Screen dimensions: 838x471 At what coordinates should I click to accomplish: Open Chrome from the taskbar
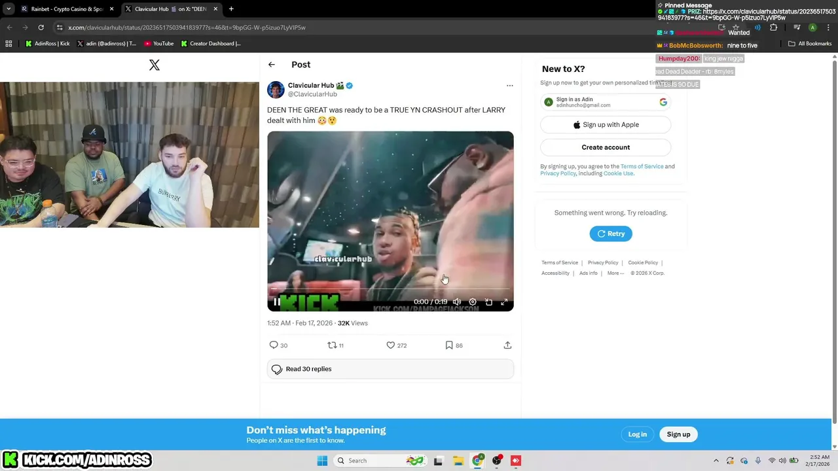pos(477,461)
